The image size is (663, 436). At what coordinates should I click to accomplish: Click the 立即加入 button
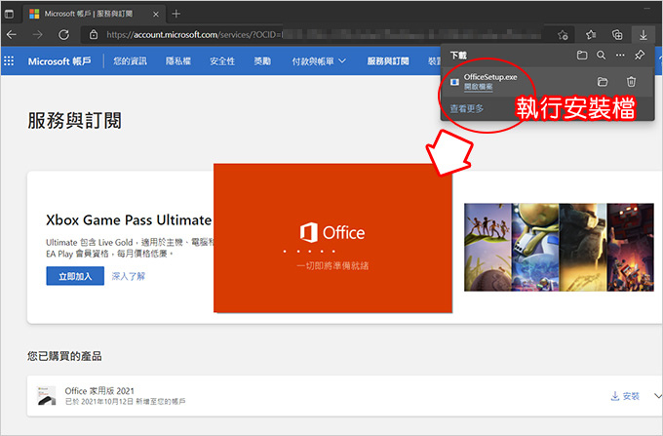[x=75, y=276]
